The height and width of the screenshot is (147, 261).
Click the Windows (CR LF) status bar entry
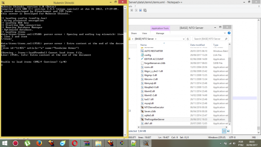pyautogui.click(x=217, y=137)
